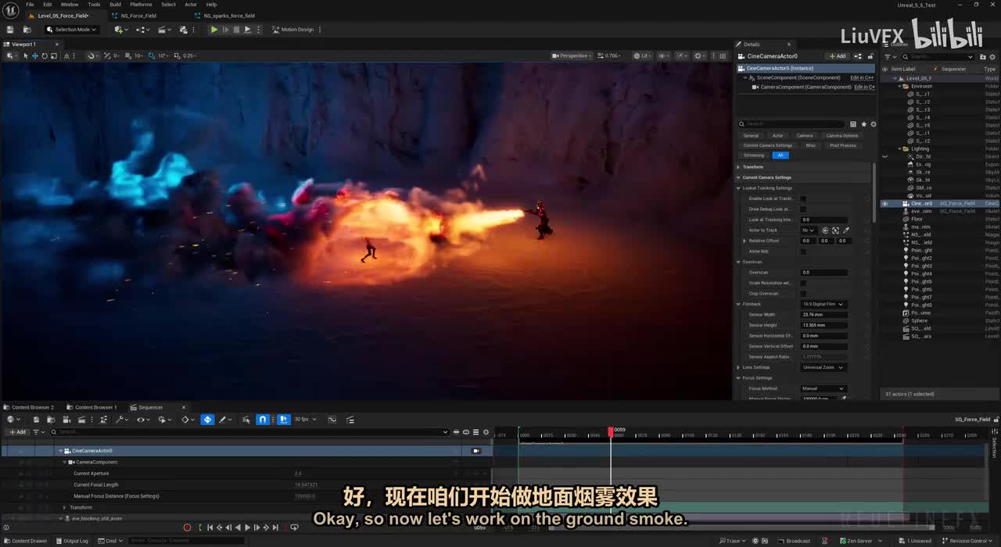Toggle the Sequencer snapping magnet icon
This screenshot has height=547, width=1001.
(x=263, y=420)
